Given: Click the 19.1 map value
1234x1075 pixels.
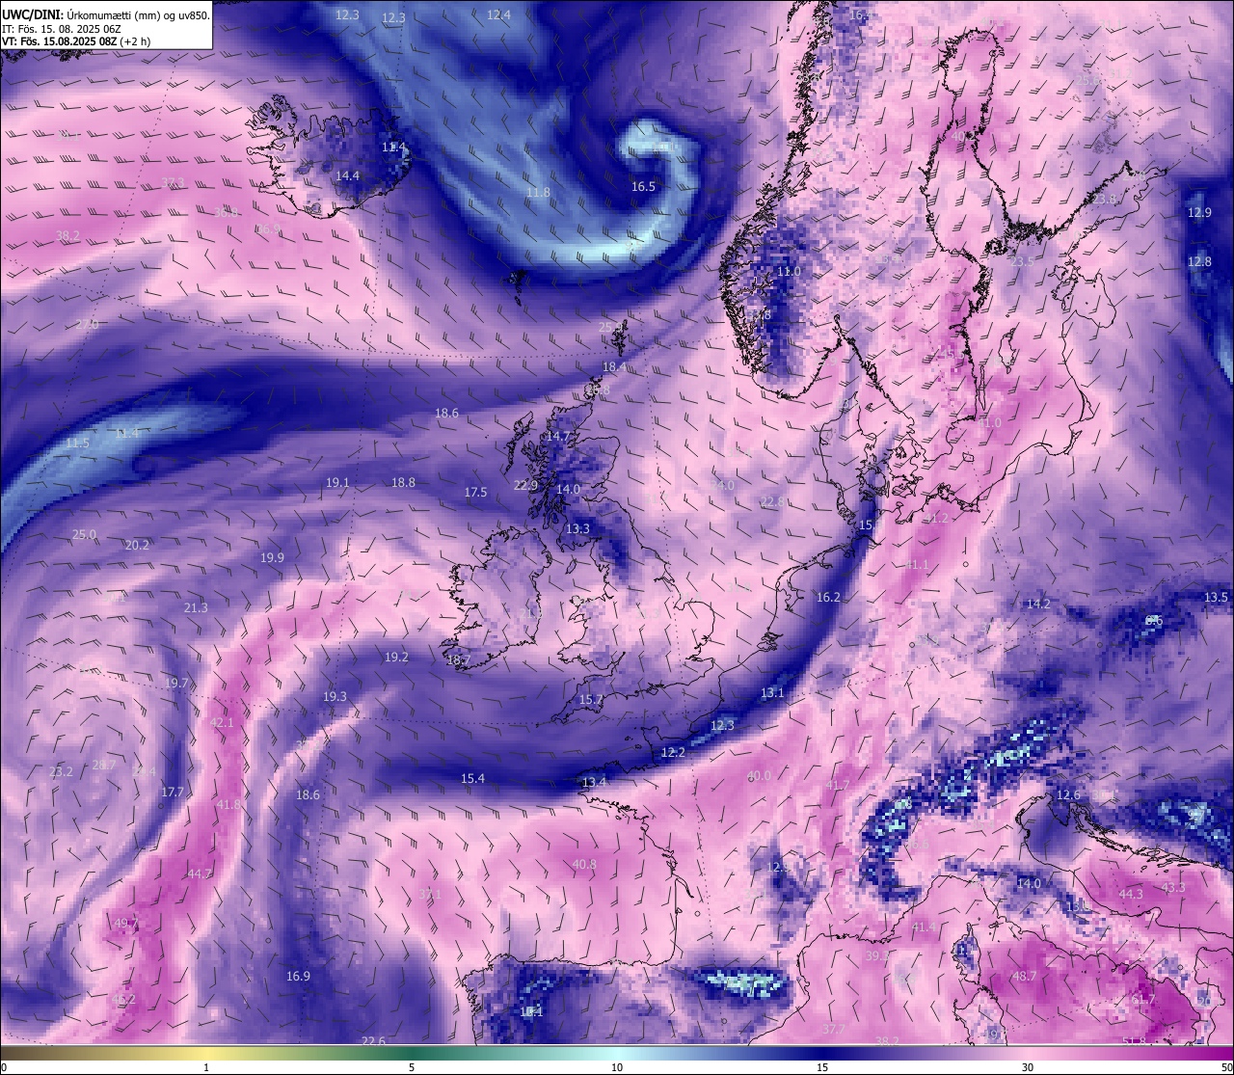Looking at the screenshot, I should coord(337,483).
